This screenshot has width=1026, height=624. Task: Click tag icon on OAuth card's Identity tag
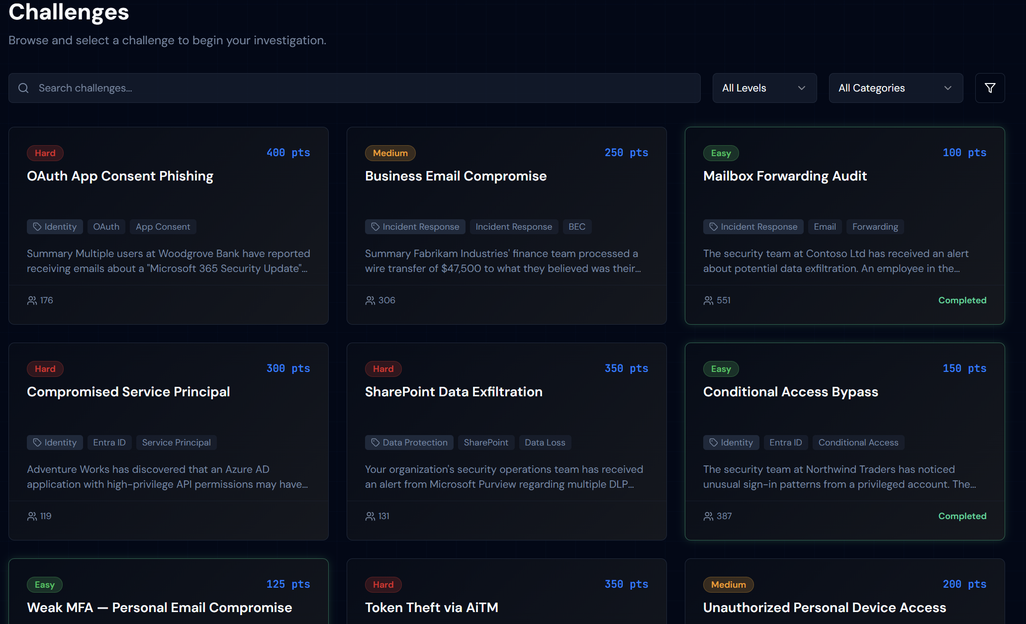[37, 227]
